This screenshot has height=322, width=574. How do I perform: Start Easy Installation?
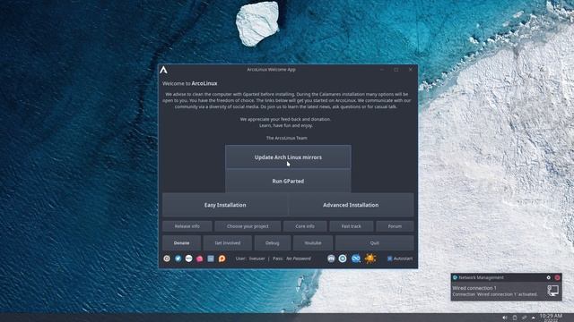pos(225,205)
